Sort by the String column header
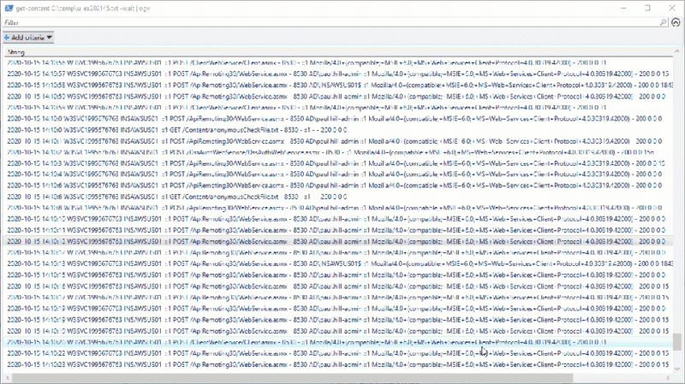This screenshot has width=685, height=384. coord(17,52)
